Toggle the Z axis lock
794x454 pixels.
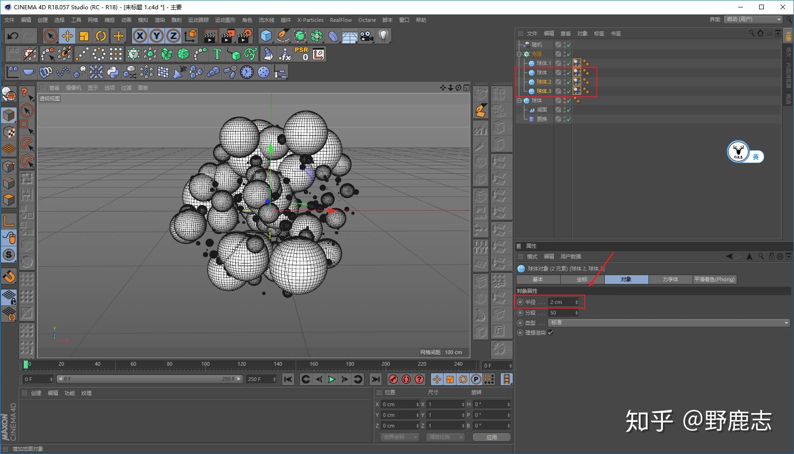coord(173,36)
